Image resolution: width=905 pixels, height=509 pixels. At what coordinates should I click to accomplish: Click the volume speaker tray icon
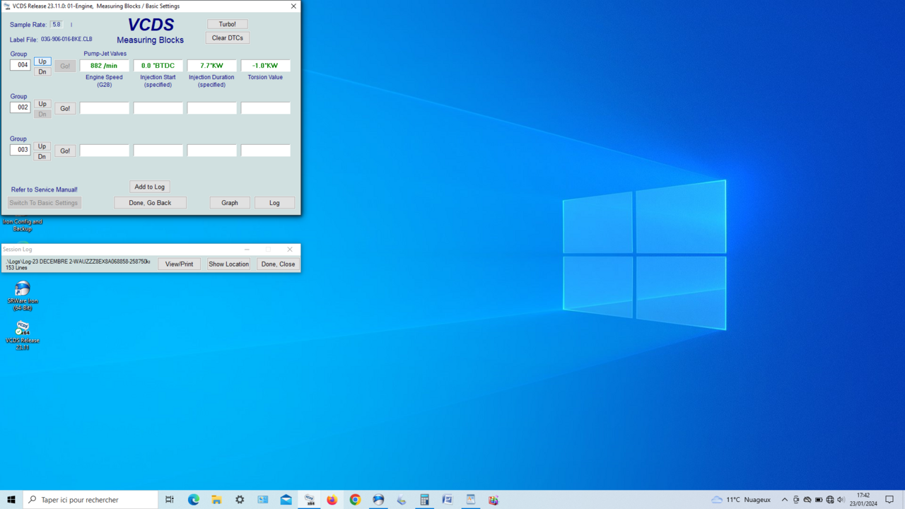[841, 500]
